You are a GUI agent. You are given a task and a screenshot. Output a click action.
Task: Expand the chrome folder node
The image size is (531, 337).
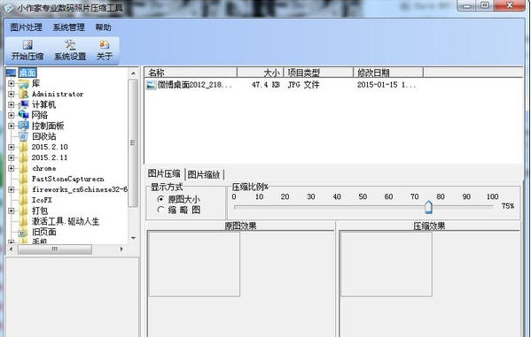(12, 168)
